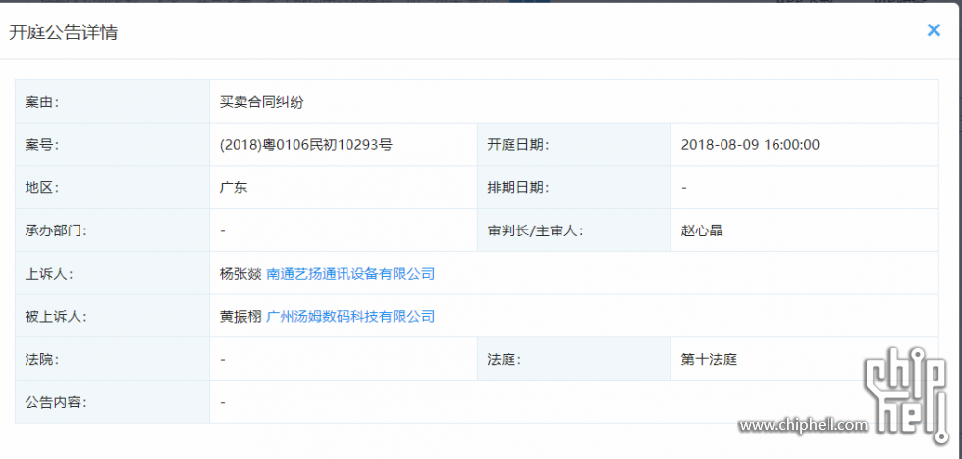Select the courtroom value 第十法庭

pos(709,359)
